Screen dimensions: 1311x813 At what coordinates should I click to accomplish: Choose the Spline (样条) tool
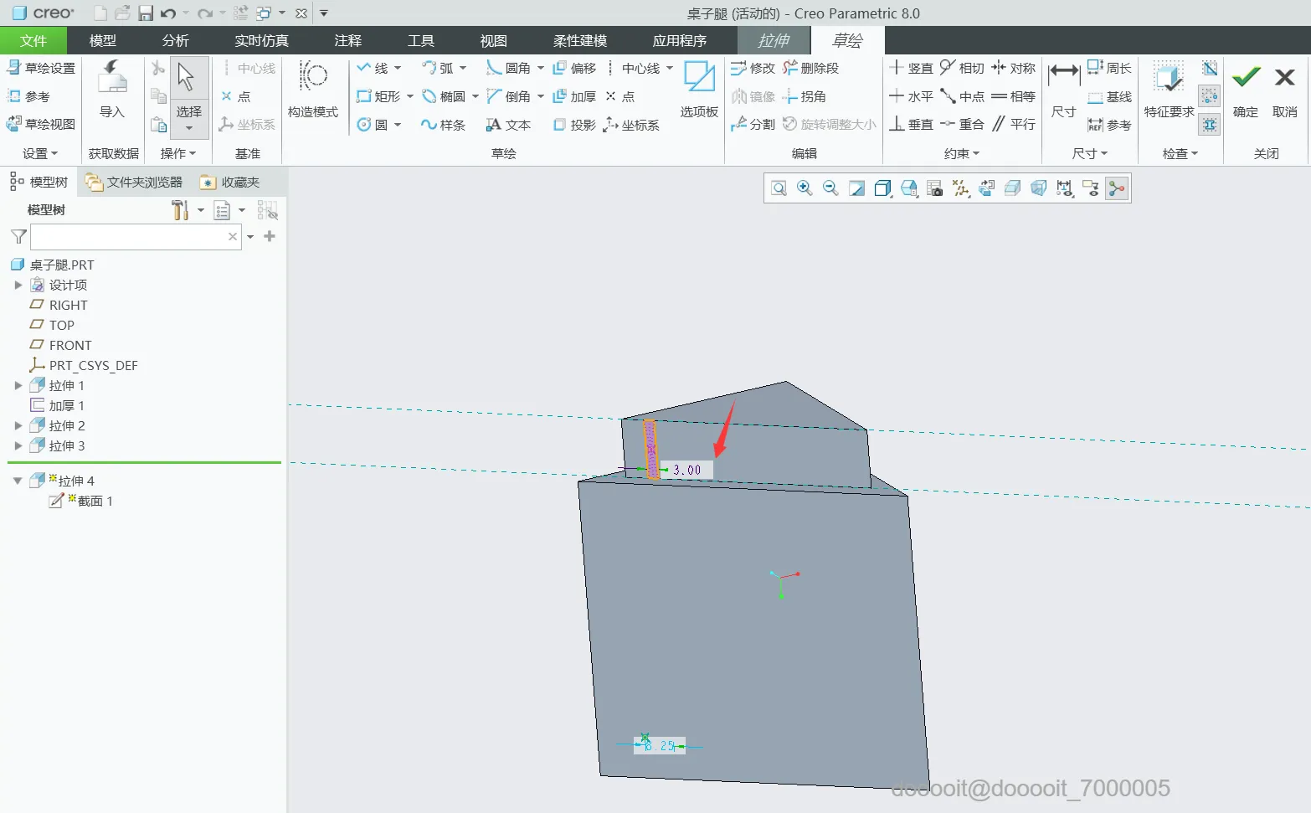click(443, 125)
